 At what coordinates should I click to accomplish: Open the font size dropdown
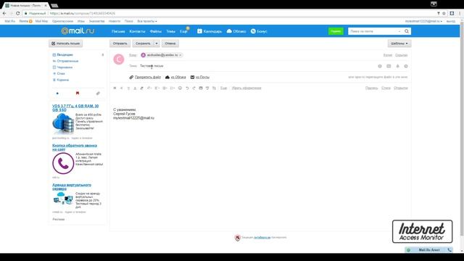(149, 88)
